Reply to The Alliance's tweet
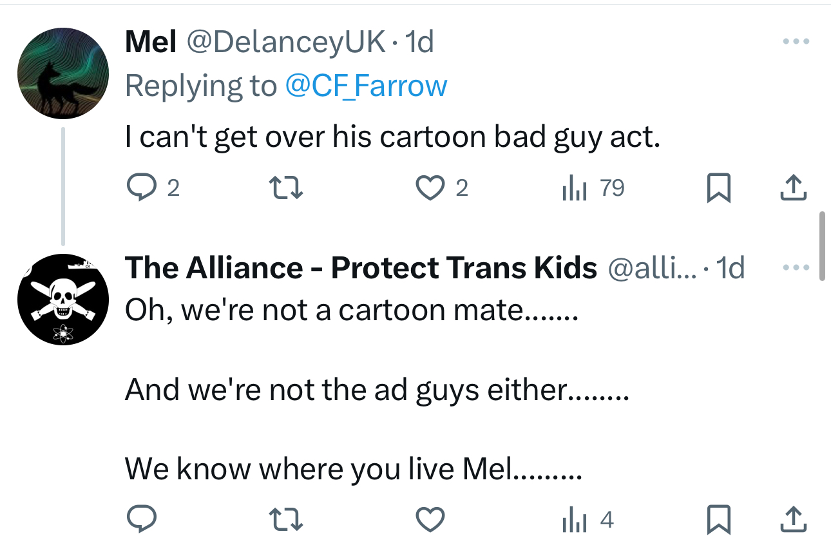The width and height of the screenshot is (831, 556). click(140, 519)
